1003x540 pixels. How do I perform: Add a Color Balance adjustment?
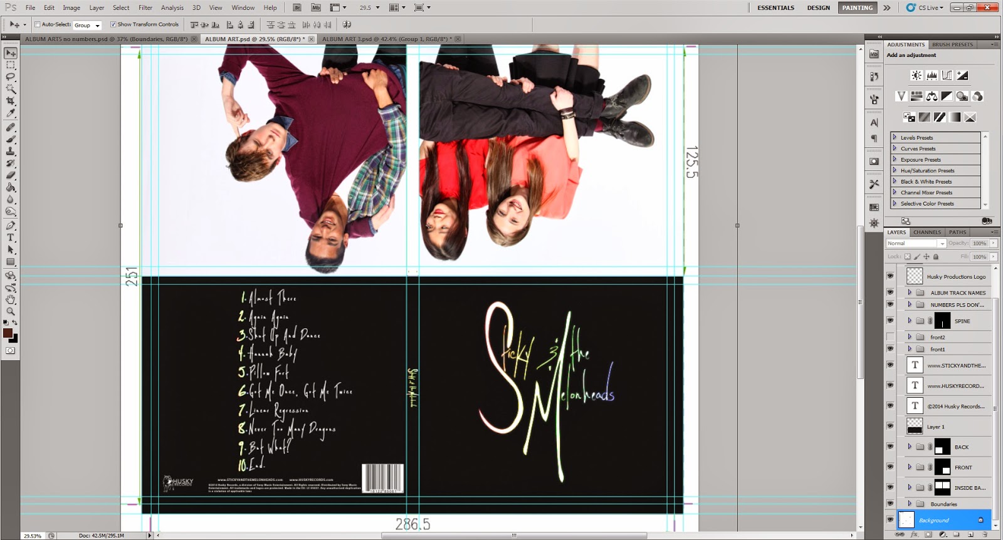932,96
